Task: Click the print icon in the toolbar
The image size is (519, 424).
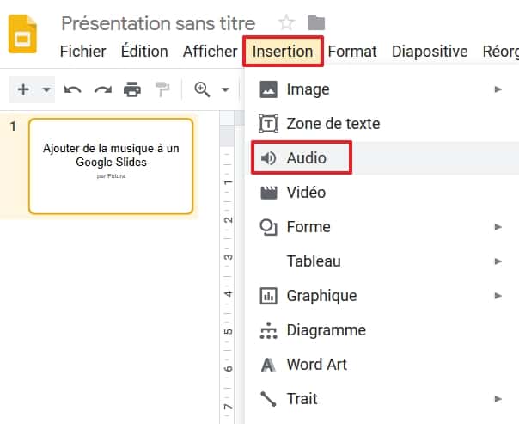Action: (x=132, y=89)
